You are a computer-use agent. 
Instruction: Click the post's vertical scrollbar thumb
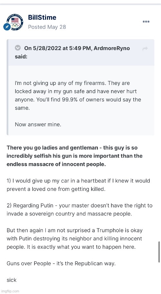tap(159, 252)
